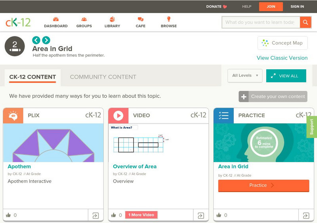Click the Concept Map dots icon
Screen dimensions: 317x223
pyautogui.click(x=265, y=43)
